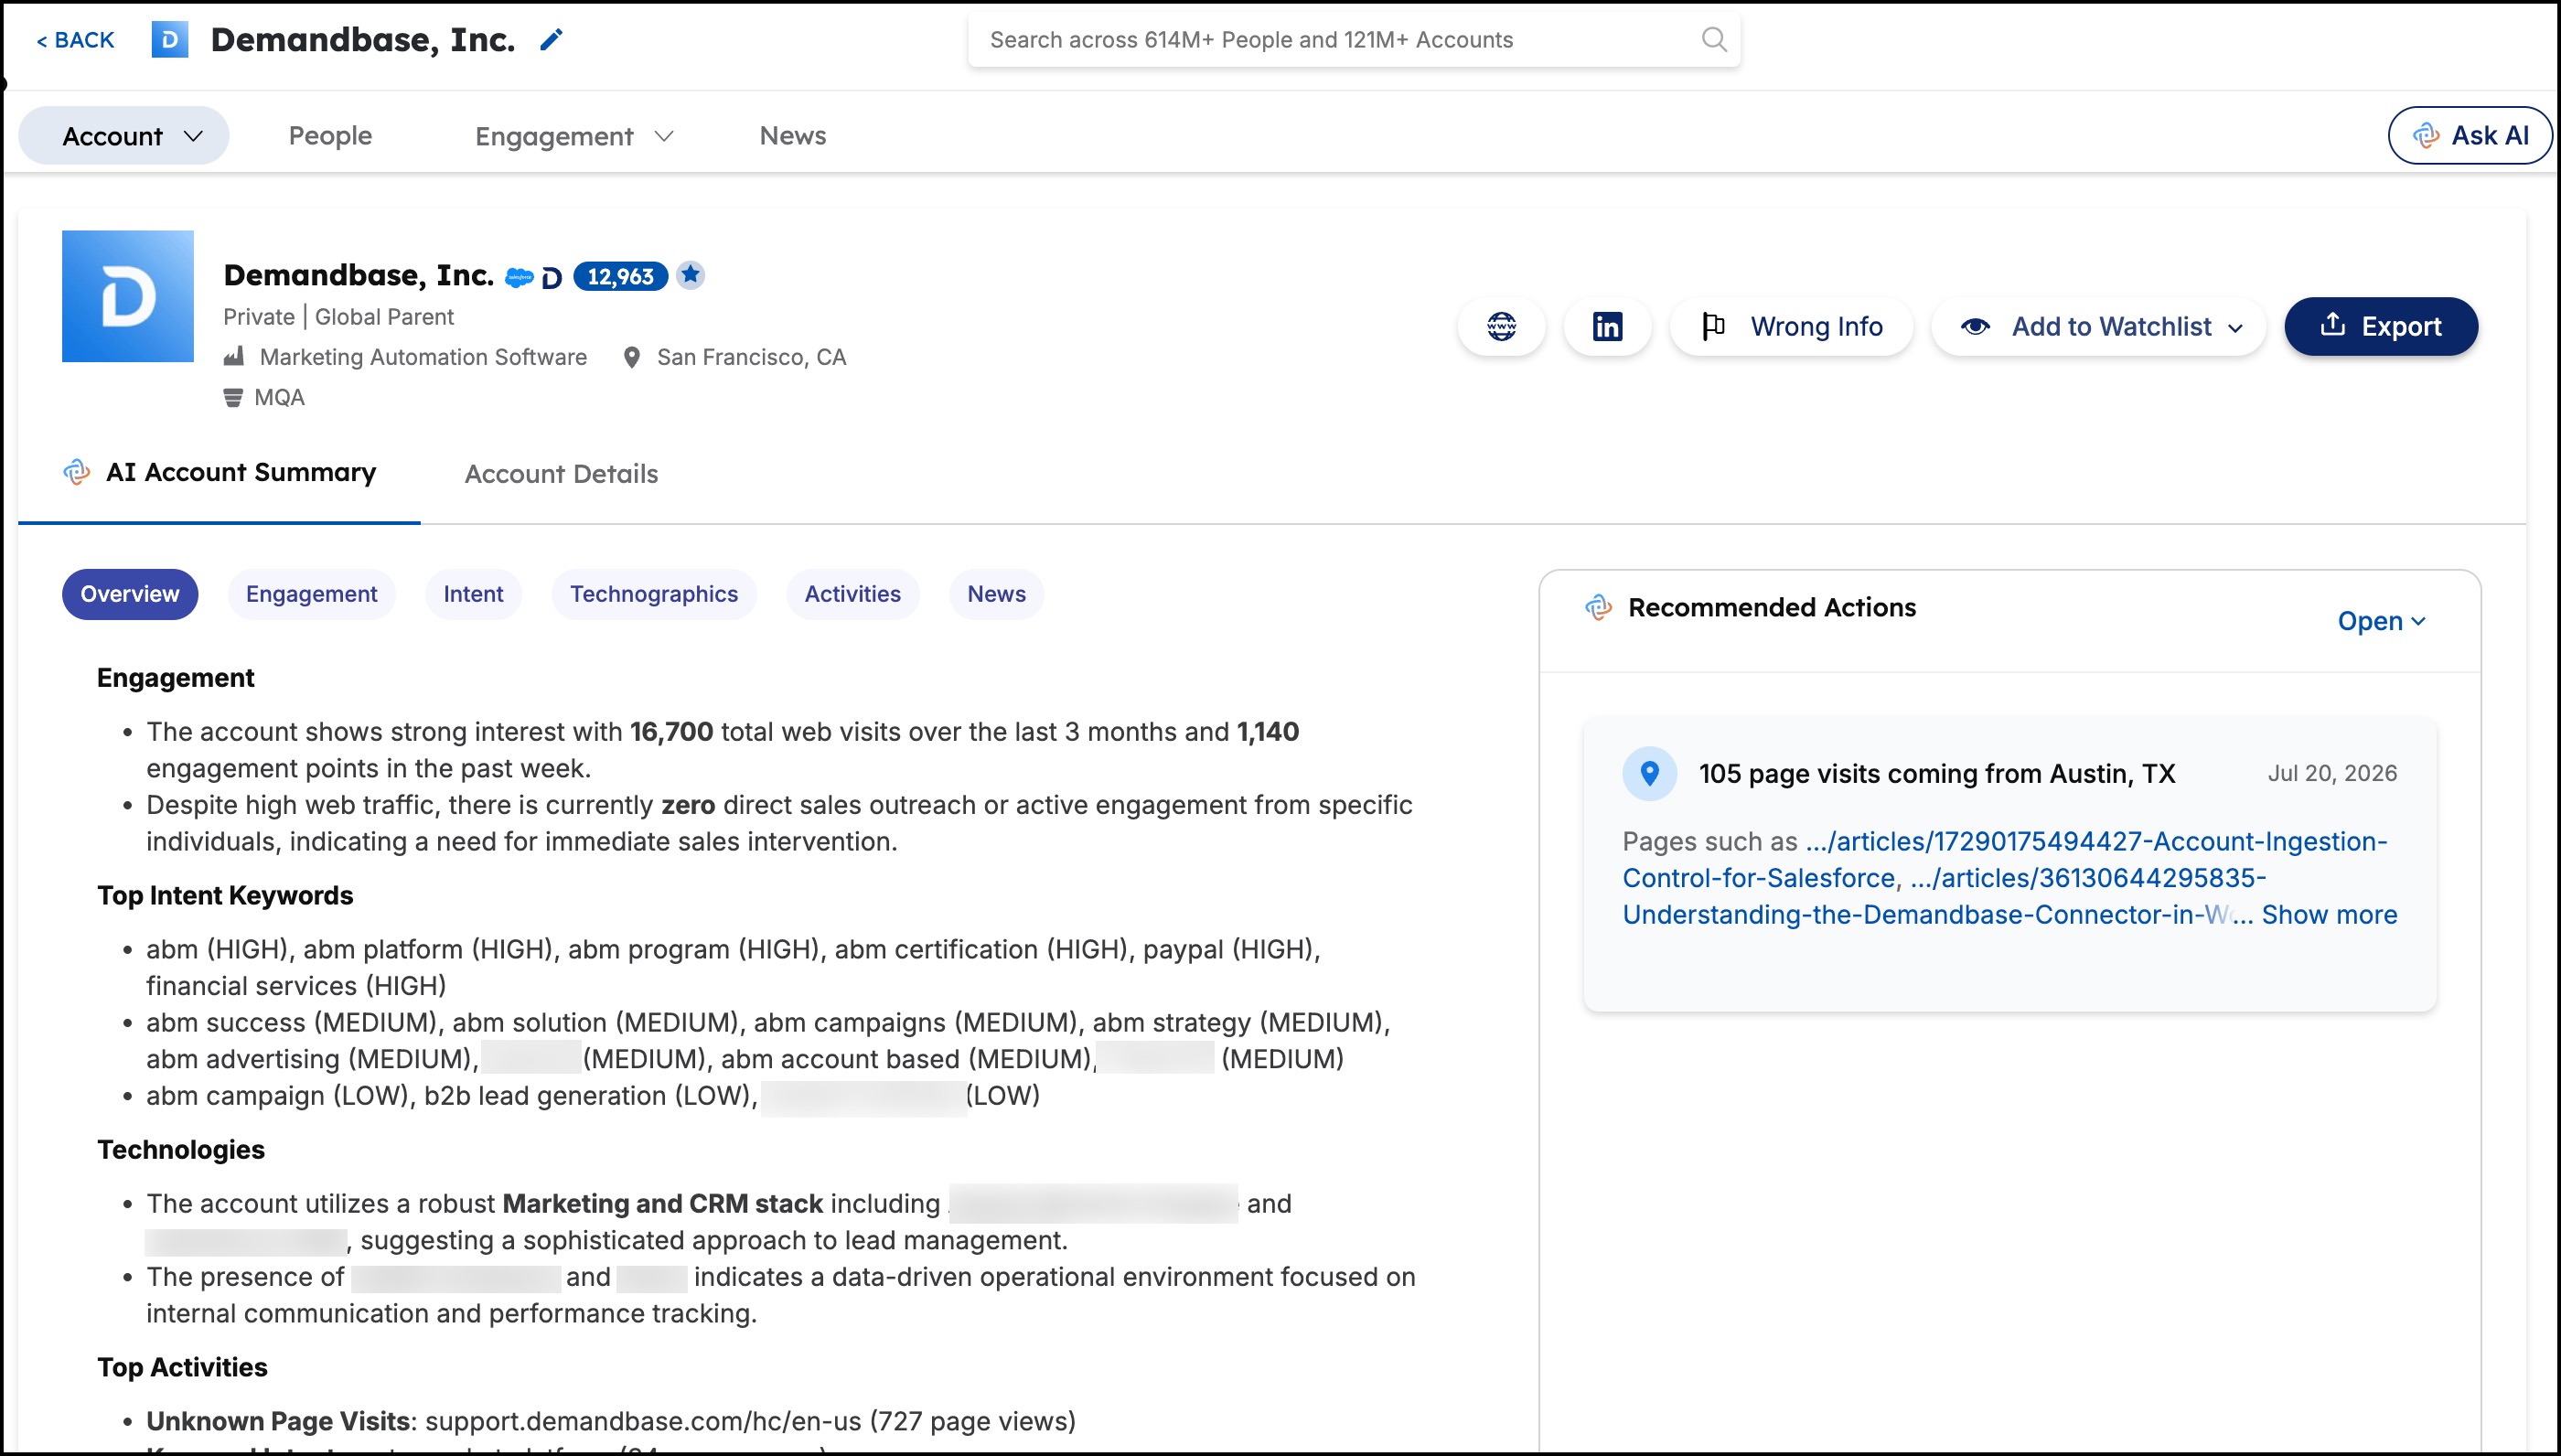Click the Demandbase, Inc. name in account card

click(x=358, y=275)
